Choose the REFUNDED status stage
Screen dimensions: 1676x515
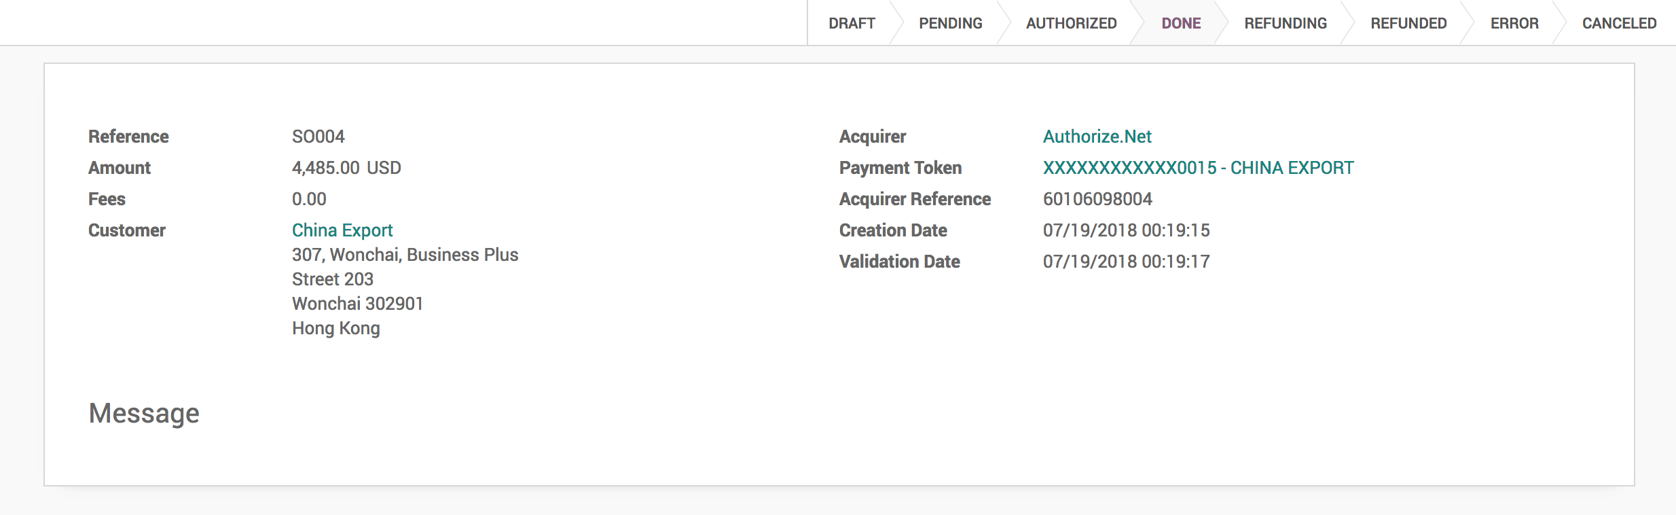point(1408,23)
